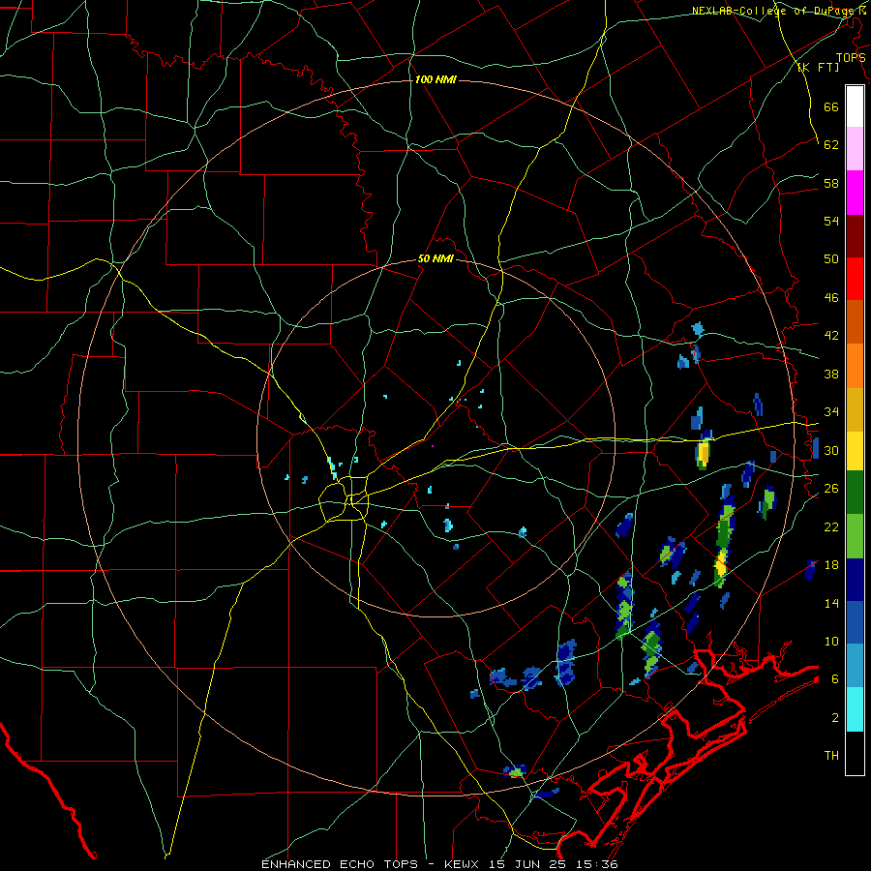Click the 66 legend value
The height and width of the screenshot is (871, 871).
831,106
